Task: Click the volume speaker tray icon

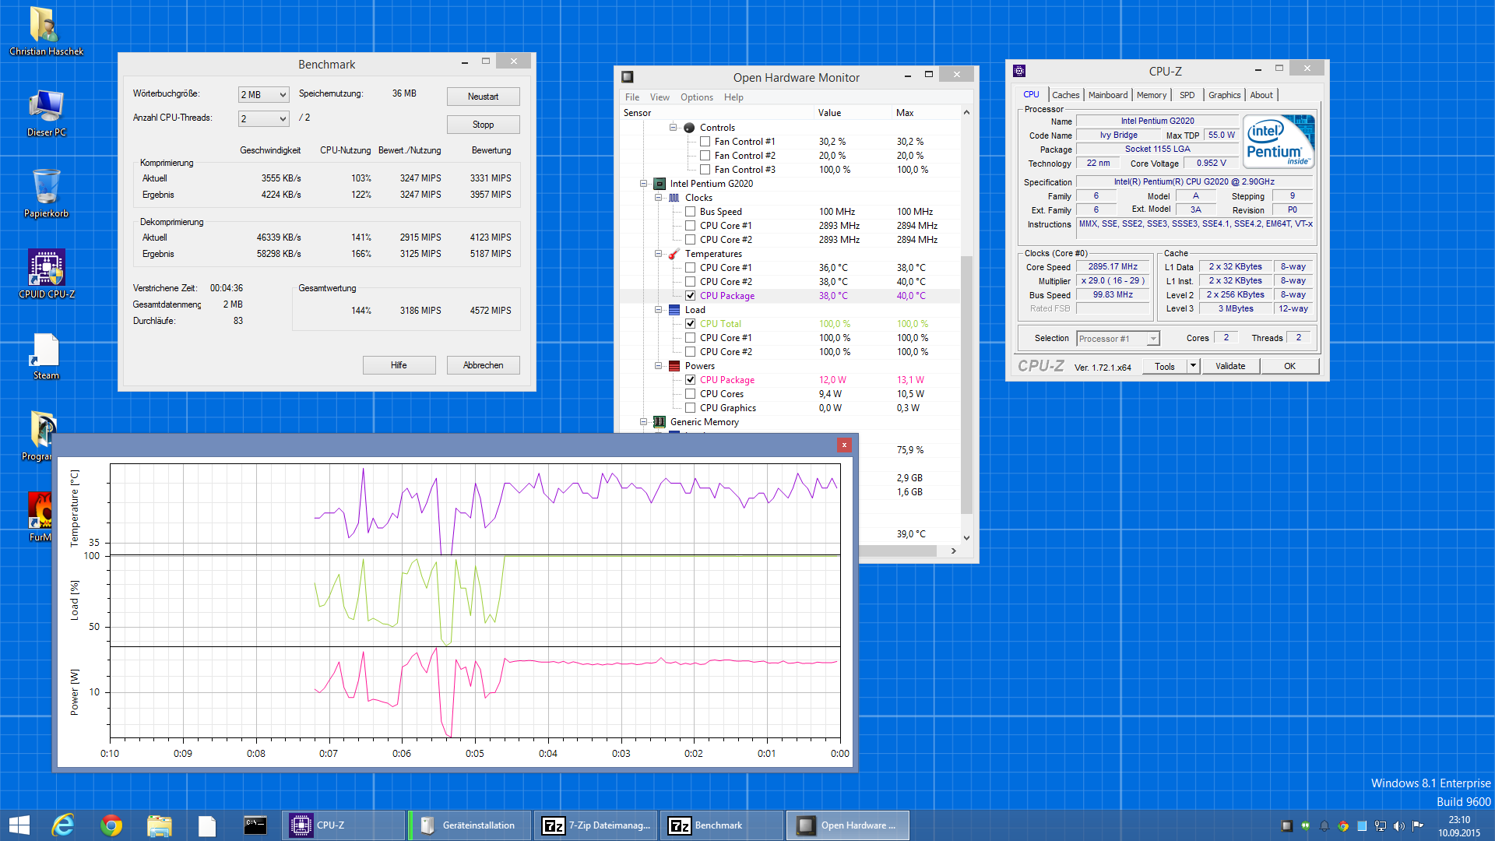Action: pyautogui.click(x=1399, y=826)
